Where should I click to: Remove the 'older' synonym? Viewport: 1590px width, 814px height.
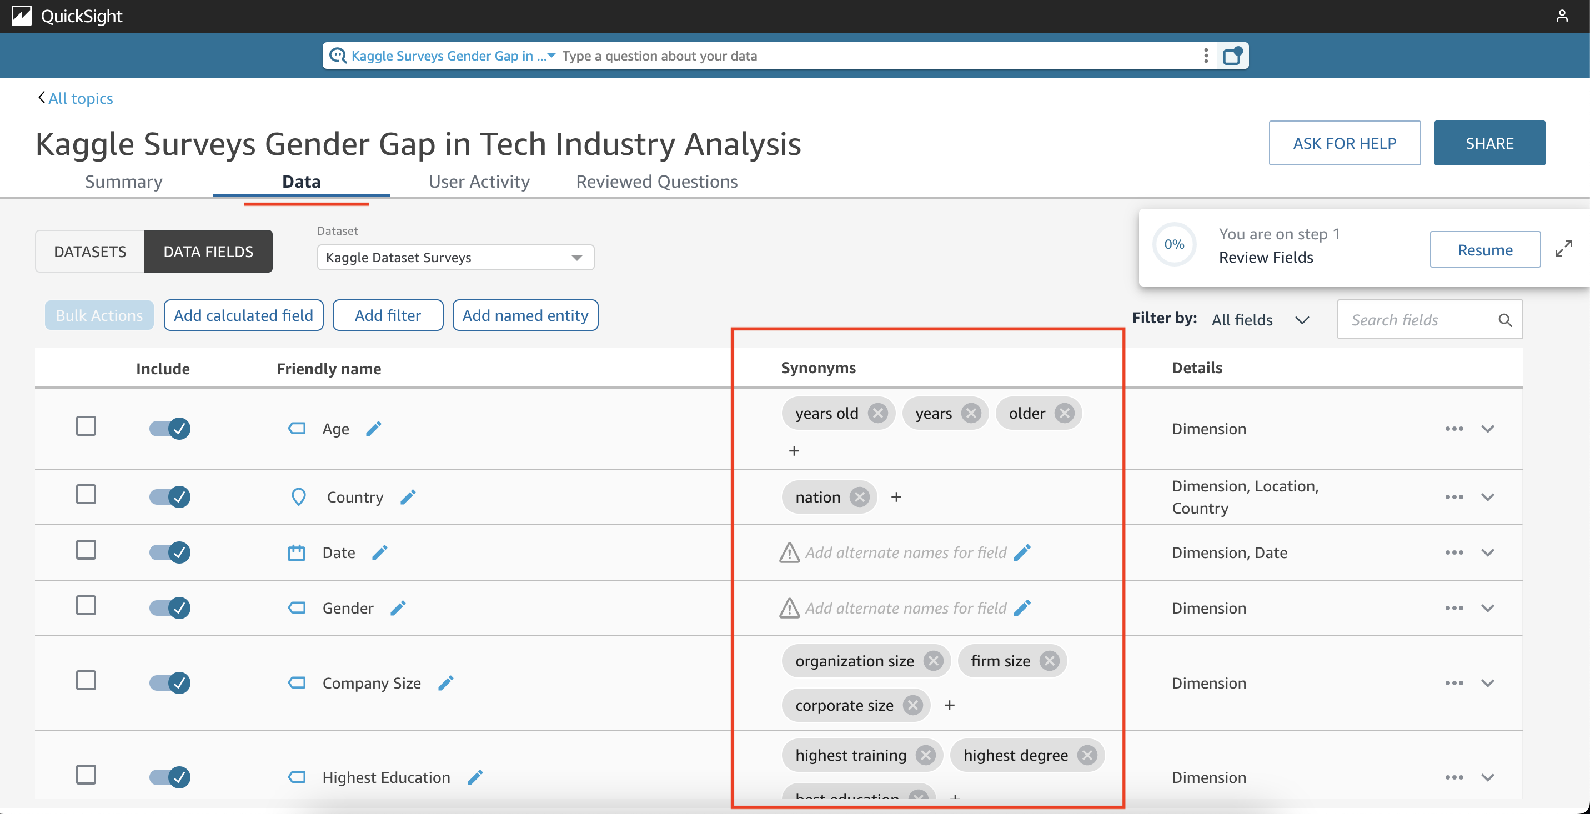[x=1064, y=413]
